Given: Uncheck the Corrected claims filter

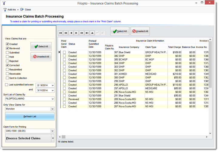Looking at the screenshot, I should (x=7, y=65).
